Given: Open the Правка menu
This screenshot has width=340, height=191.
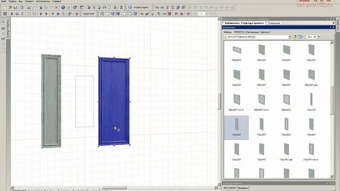Looking at the screenshot, I should point(12,1).
